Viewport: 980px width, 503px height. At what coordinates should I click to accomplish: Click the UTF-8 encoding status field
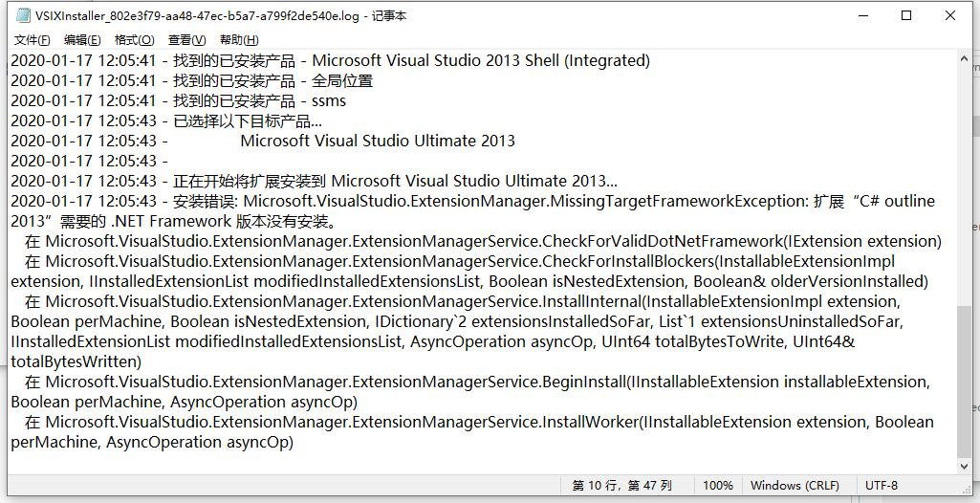[x=882, y=486]
